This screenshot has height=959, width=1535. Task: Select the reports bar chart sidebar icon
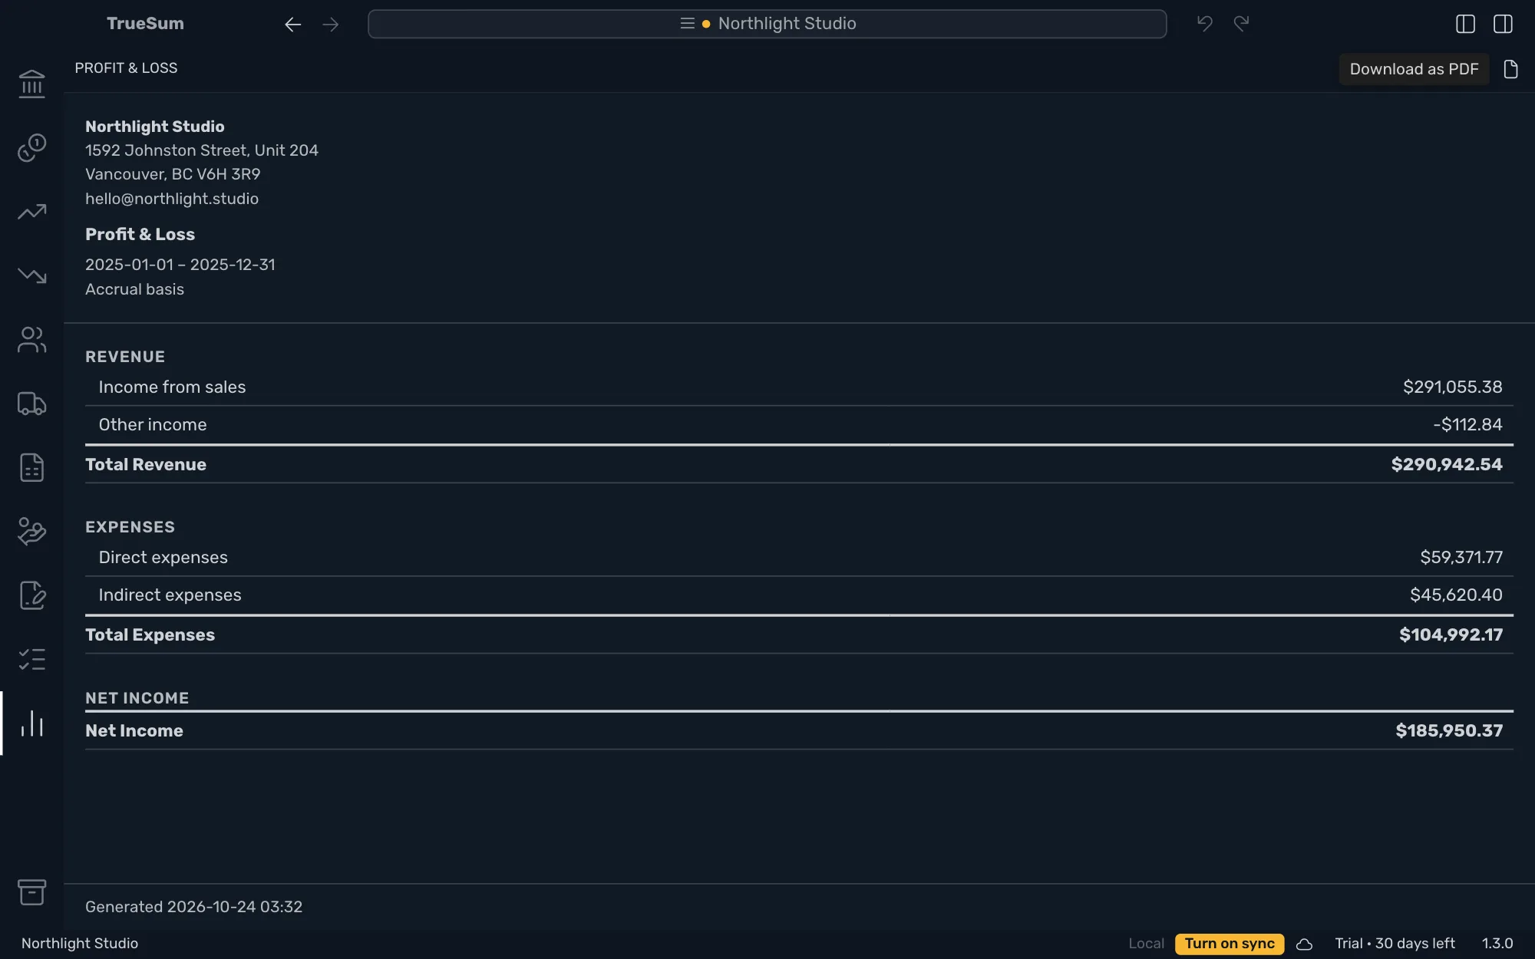[31, 723]
